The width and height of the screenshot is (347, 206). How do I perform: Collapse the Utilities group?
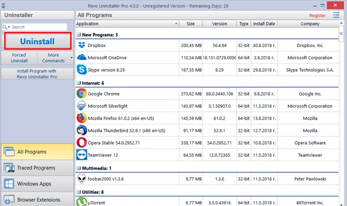[78, 192]
